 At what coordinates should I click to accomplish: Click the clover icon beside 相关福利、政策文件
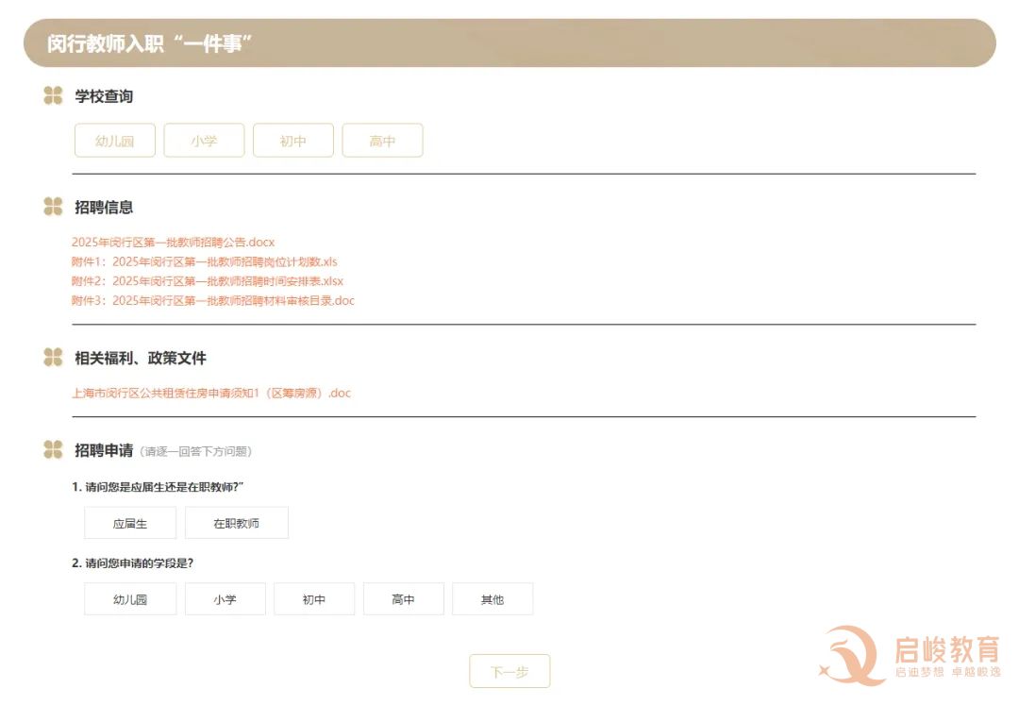(53, 358)
